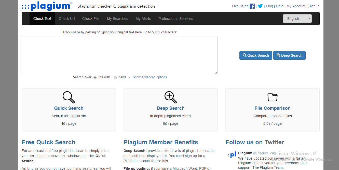Select the "news" radio button
The height and width of the screenshot is (170, 339).
(x=115, y=78)
